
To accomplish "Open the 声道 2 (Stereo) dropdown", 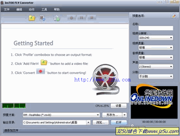I will pos(156,66).
